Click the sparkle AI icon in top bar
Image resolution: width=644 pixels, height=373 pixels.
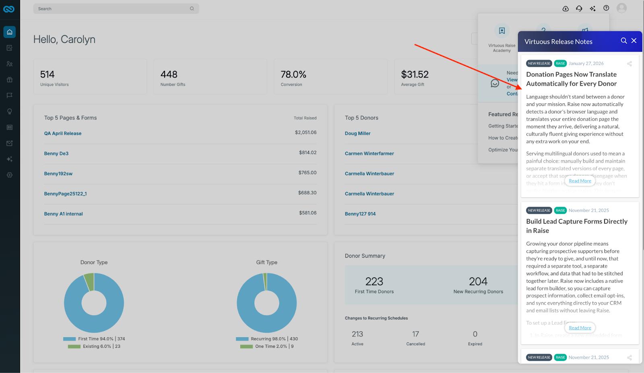point(592,8)
